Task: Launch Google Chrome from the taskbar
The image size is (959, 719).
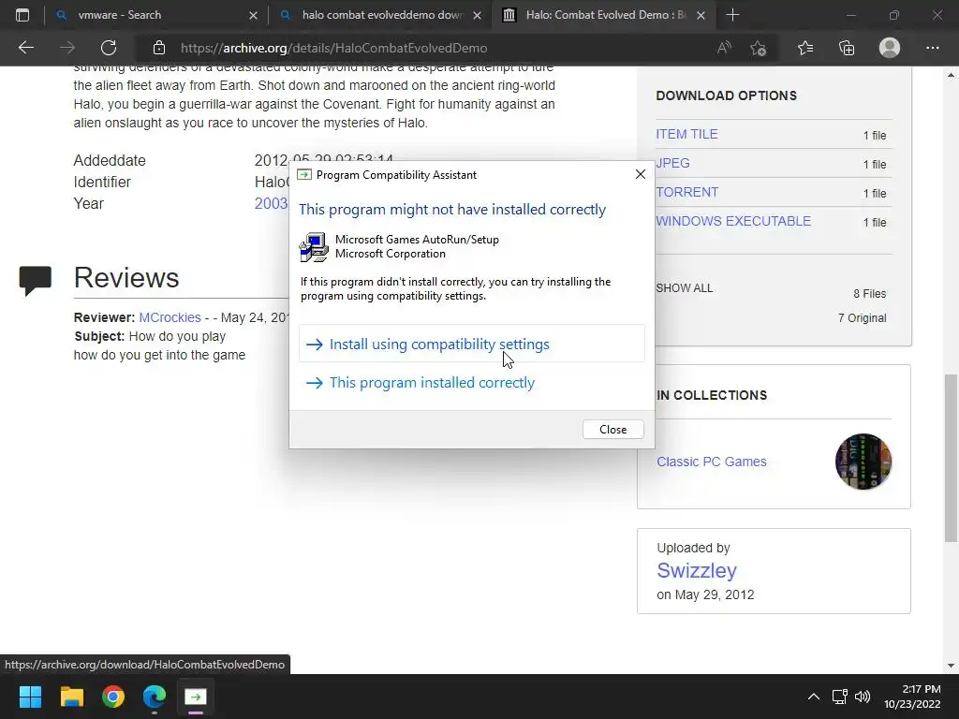Action: pos(113,697)
